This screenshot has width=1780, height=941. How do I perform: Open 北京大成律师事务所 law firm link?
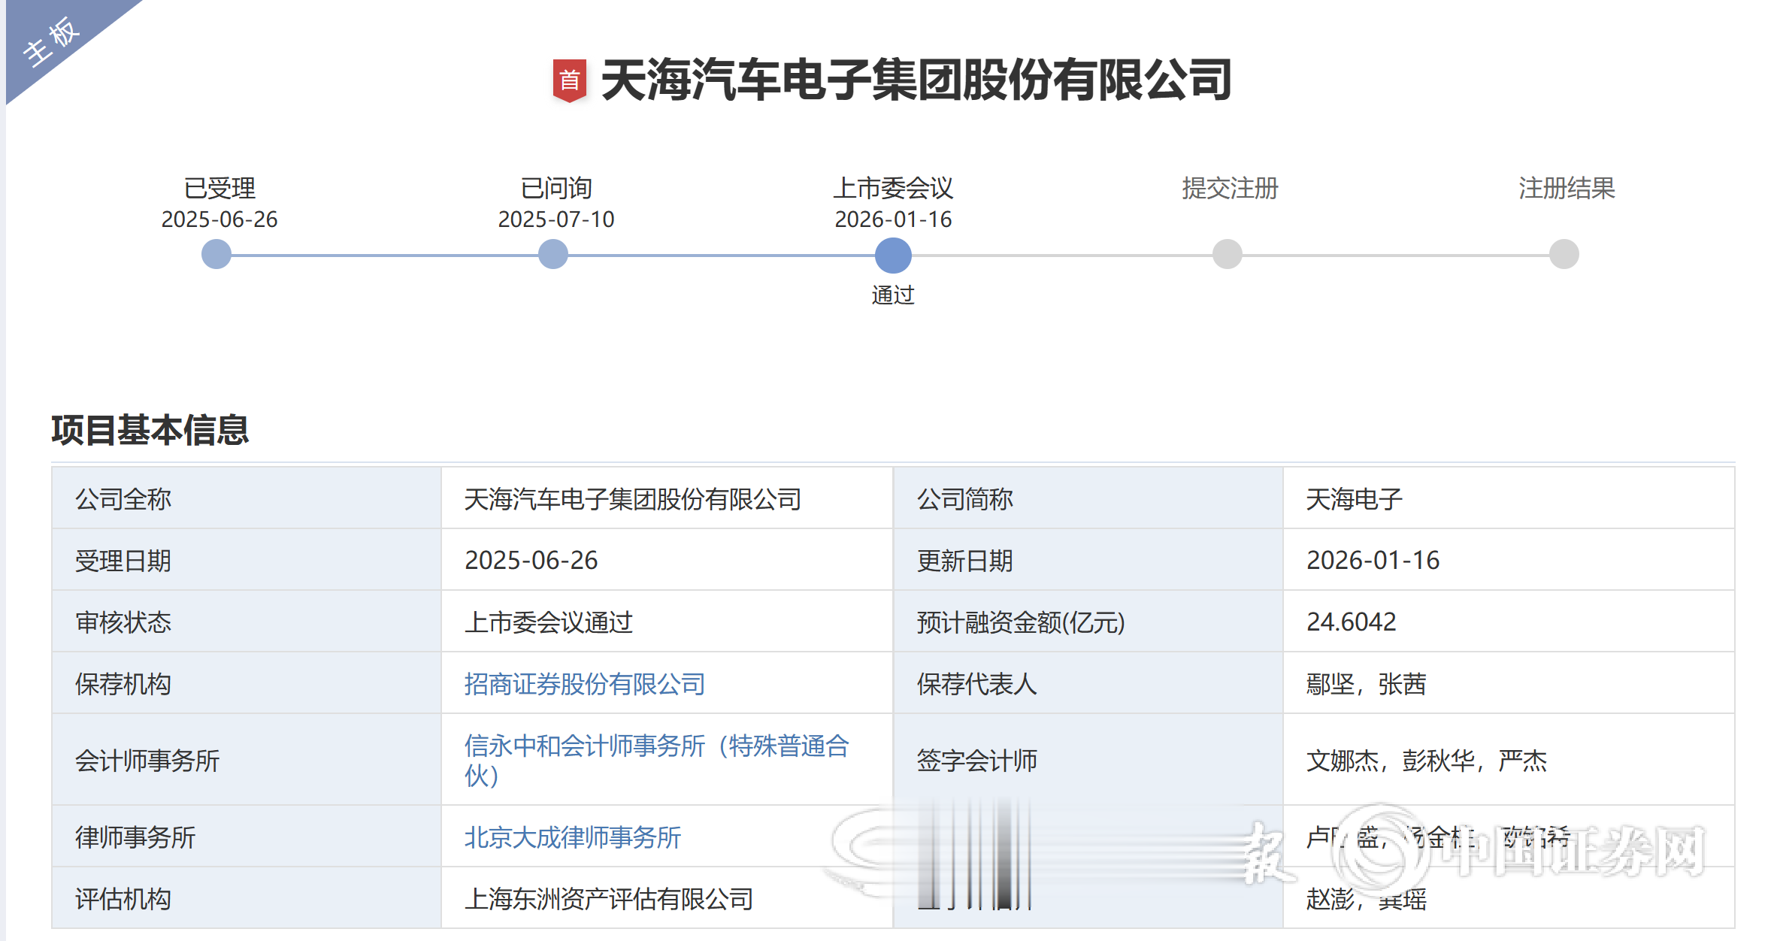(x=572, y=837)
